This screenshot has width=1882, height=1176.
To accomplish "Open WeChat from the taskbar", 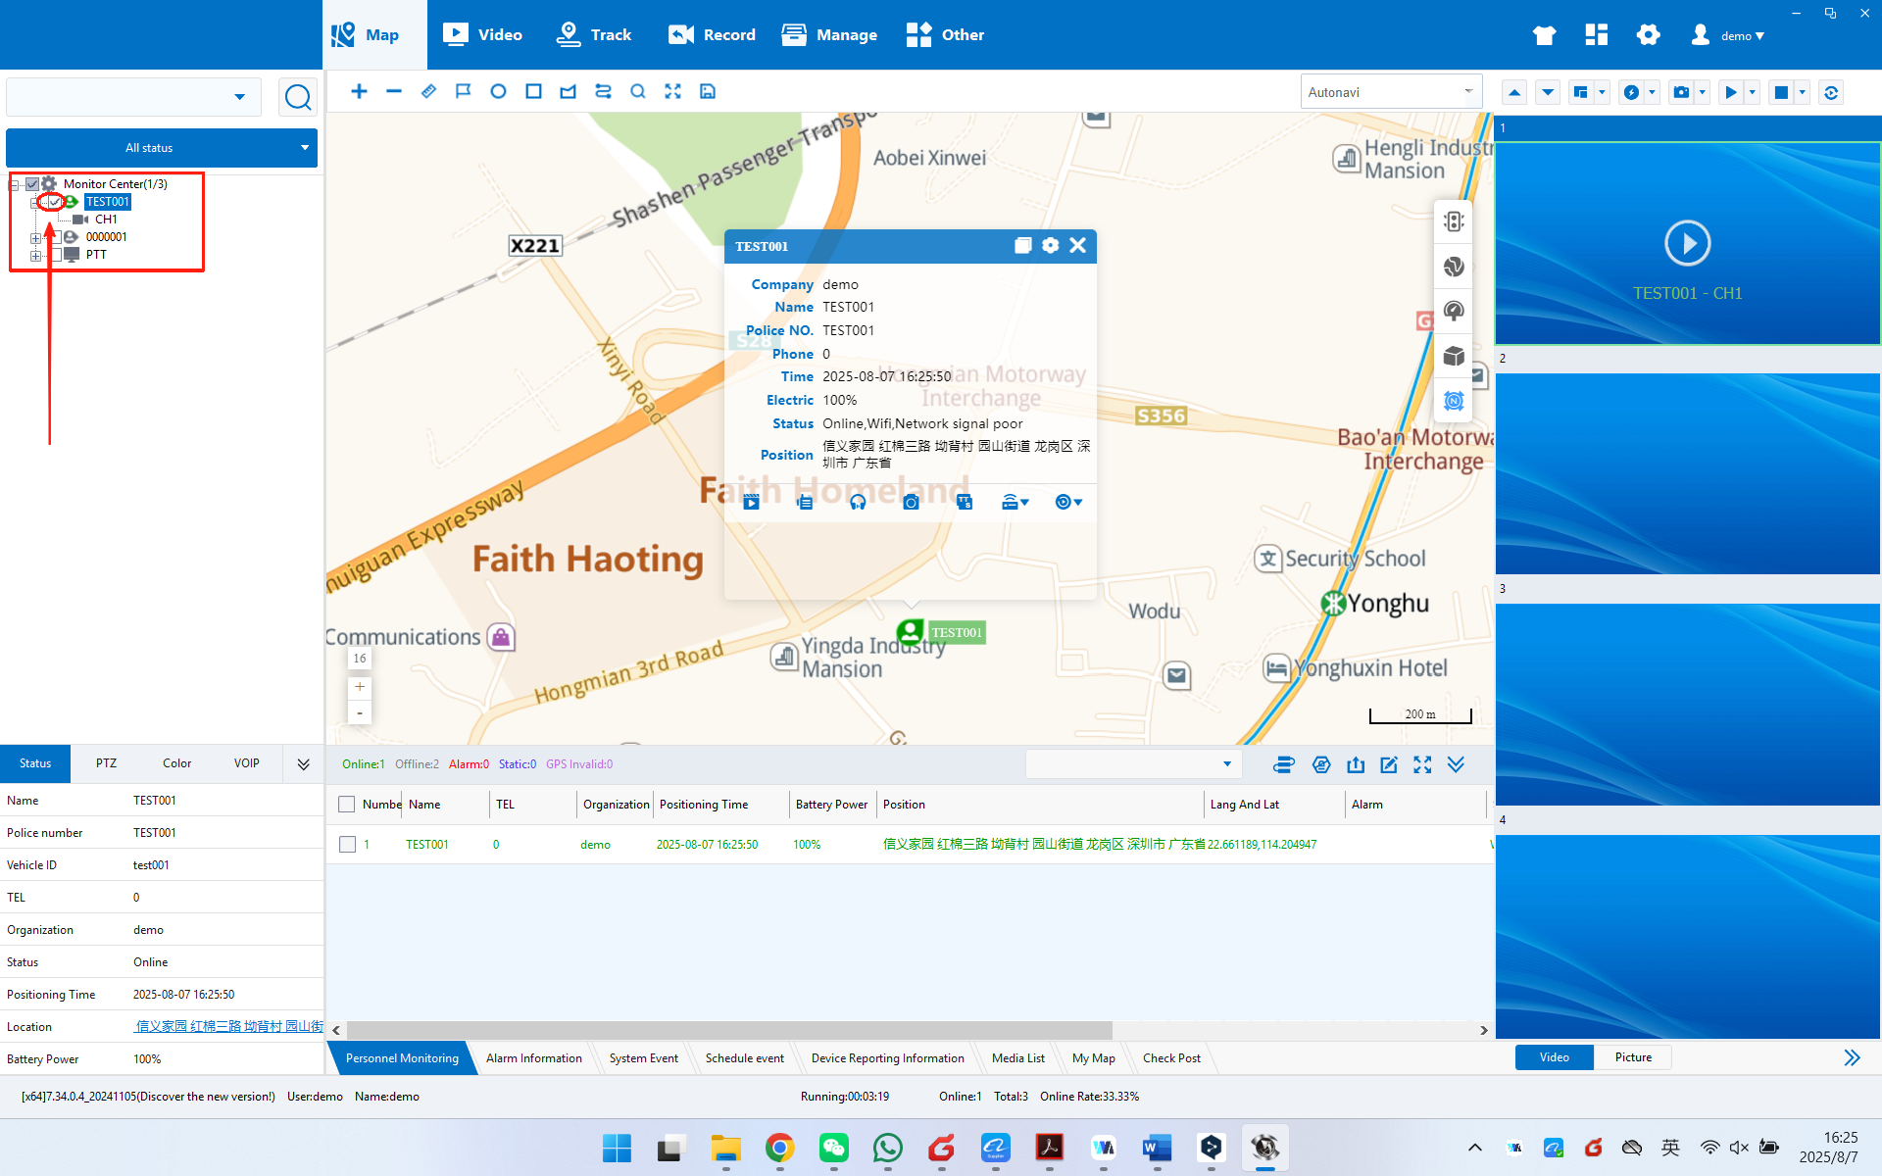I will point(834,1148).
